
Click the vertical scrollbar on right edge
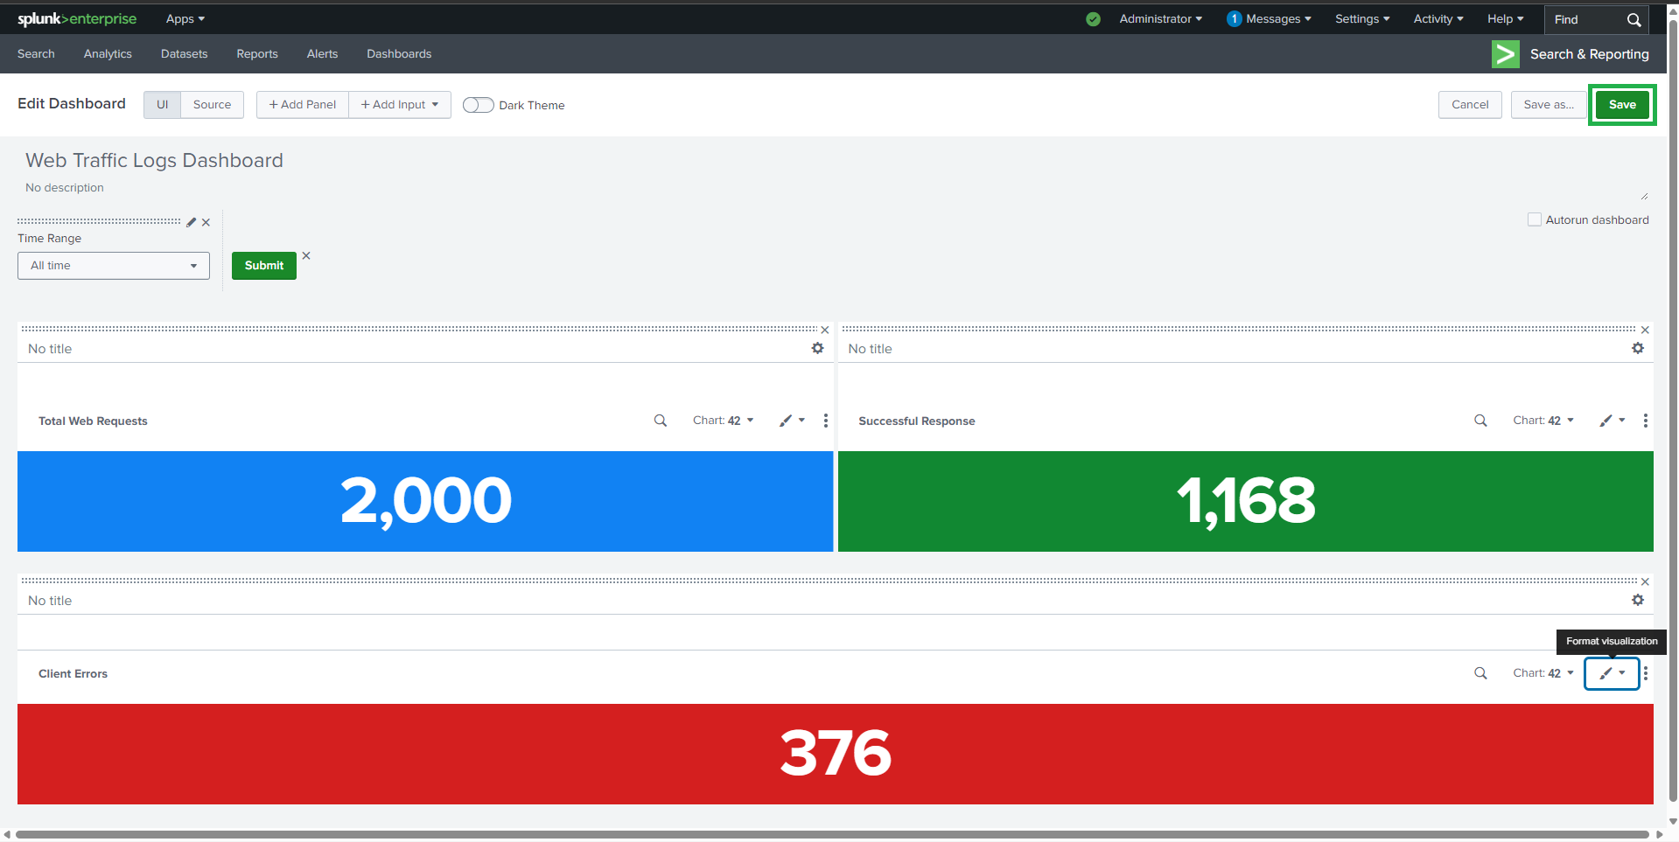tap(1673, 411)
